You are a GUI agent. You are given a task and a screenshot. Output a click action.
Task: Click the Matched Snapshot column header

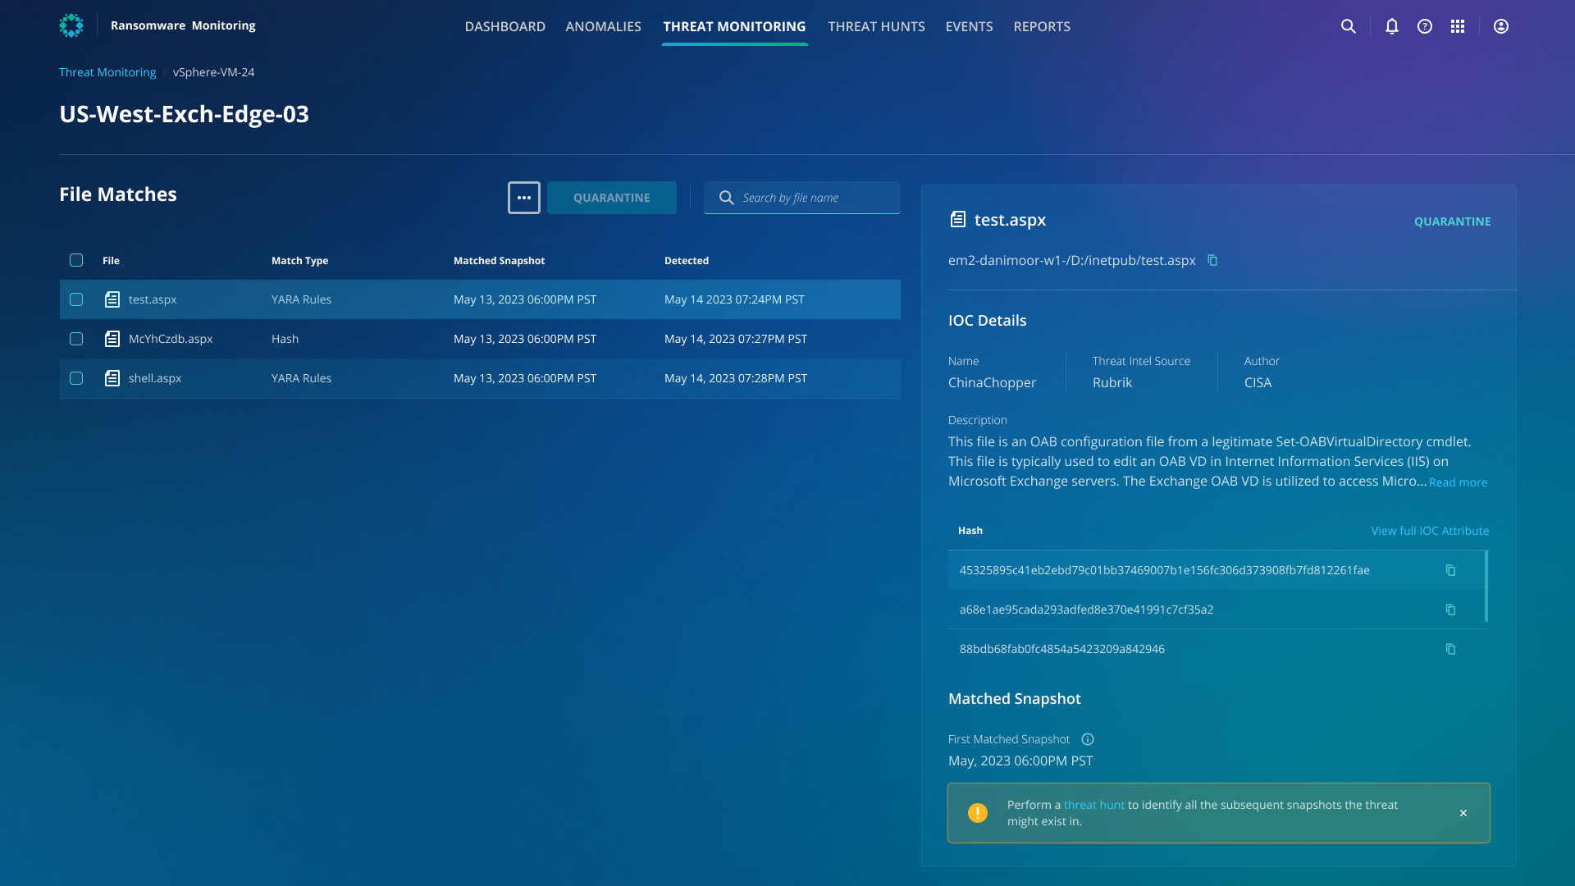(x=499, y=260)
